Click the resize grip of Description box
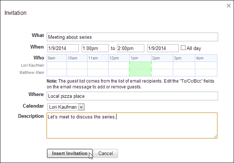 (x=215, y=137)
